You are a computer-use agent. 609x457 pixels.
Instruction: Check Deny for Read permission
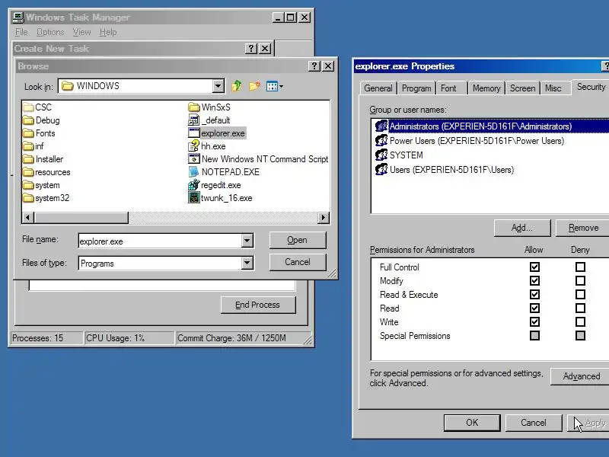[x=580, y=308]
